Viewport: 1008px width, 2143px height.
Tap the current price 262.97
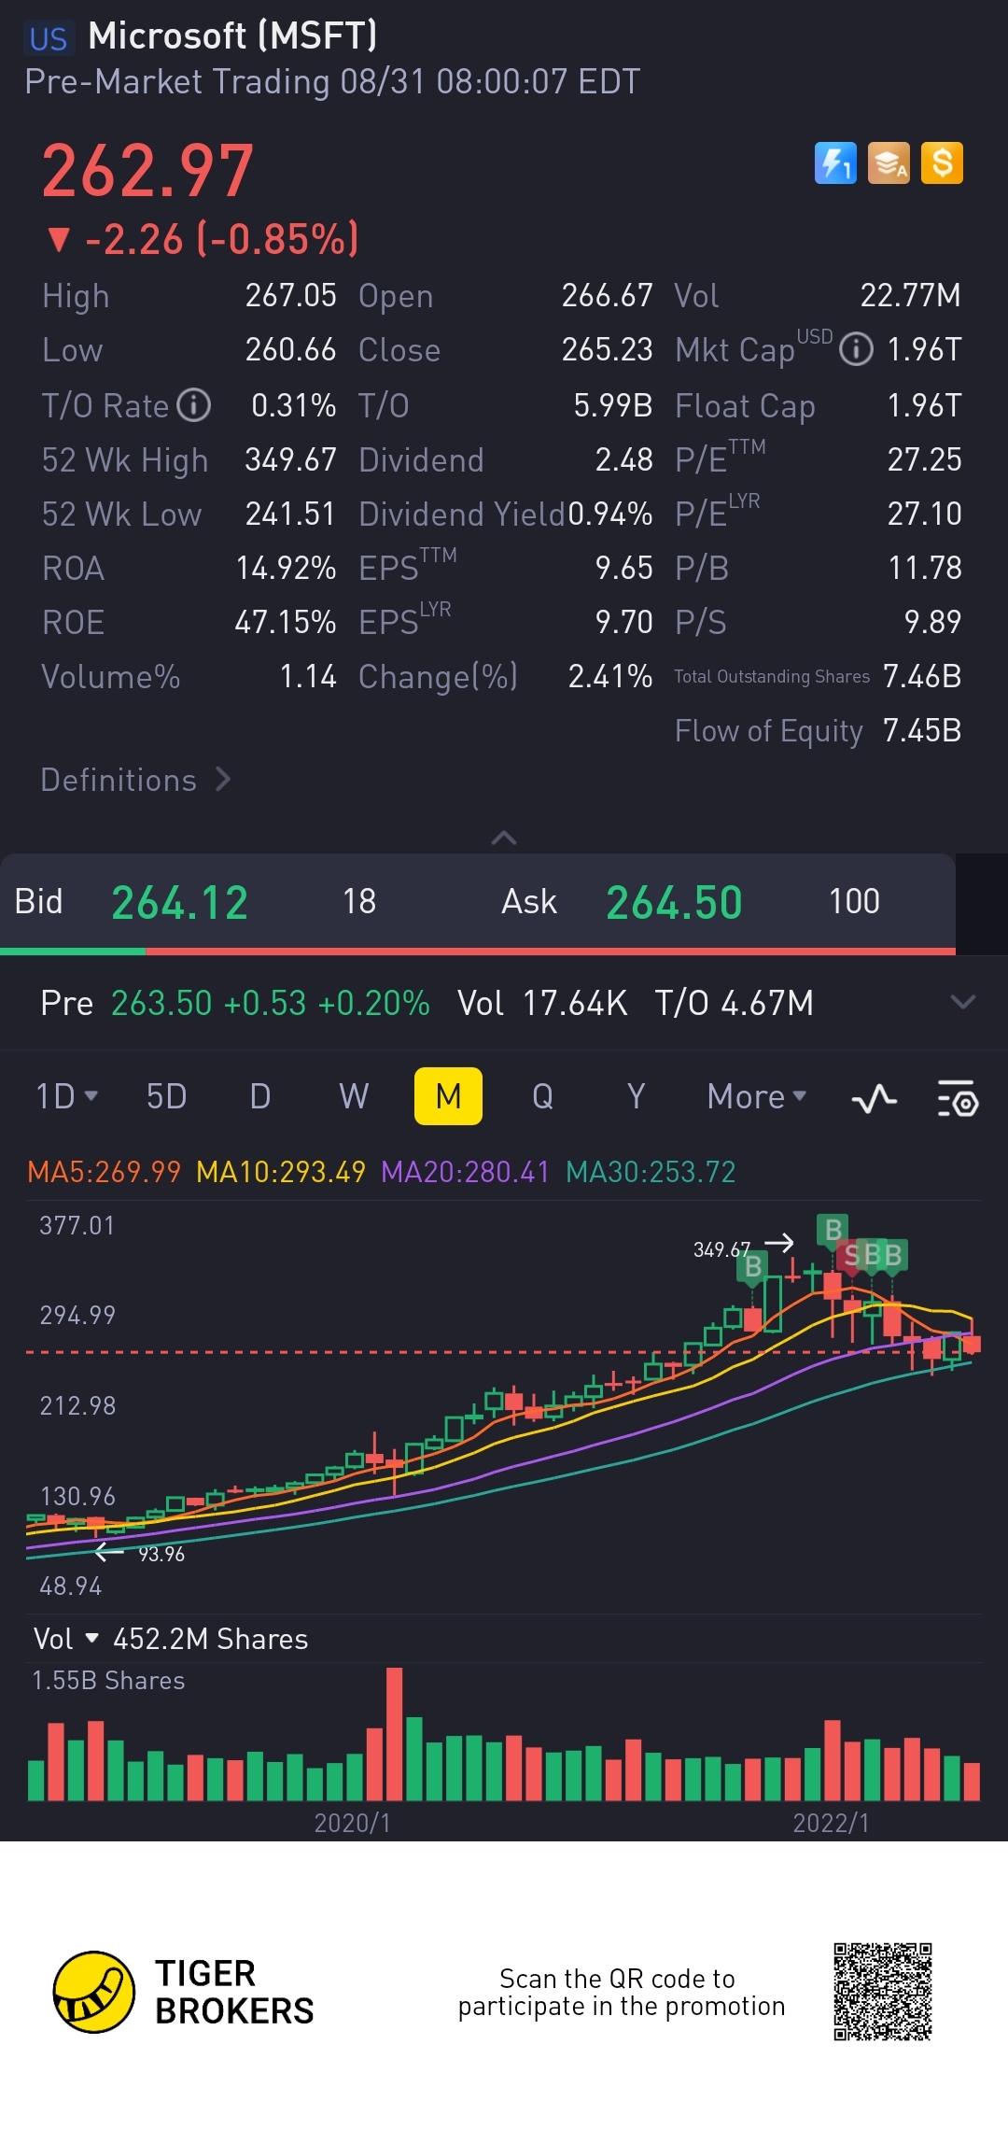147,172
